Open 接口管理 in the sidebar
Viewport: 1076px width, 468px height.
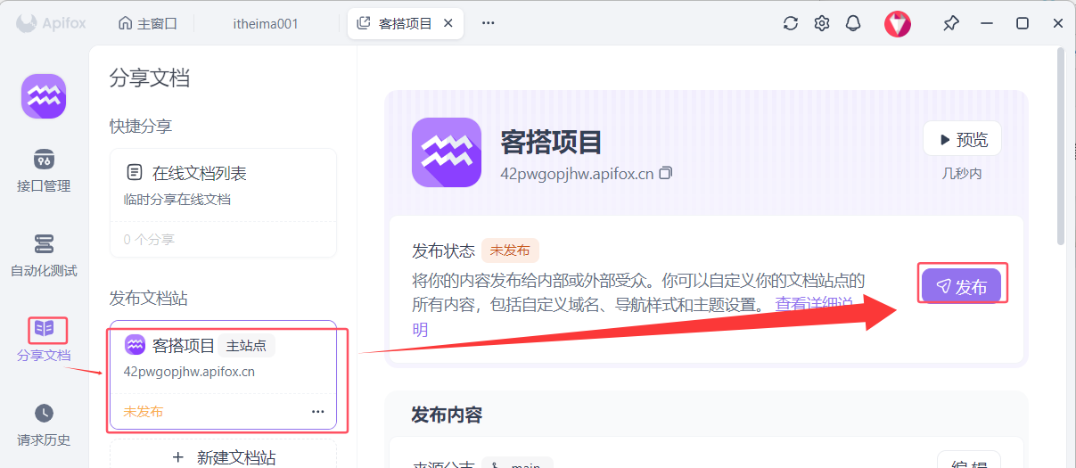coord(44,171)
